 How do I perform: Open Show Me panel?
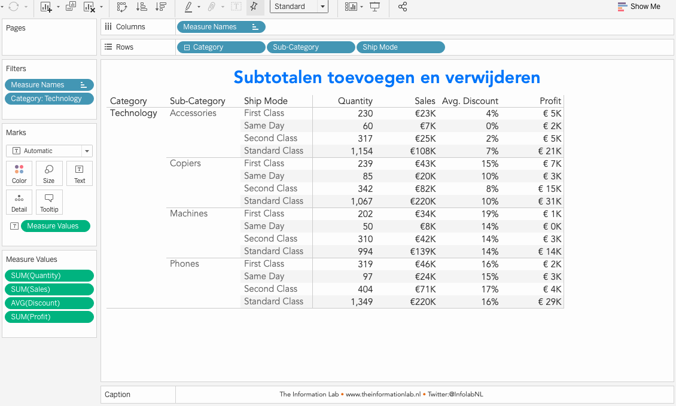[x=639, y=7]
